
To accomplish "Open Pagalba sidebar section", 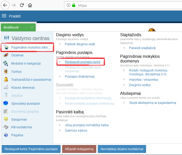I will pyautogui.click(x=17, y=135).
